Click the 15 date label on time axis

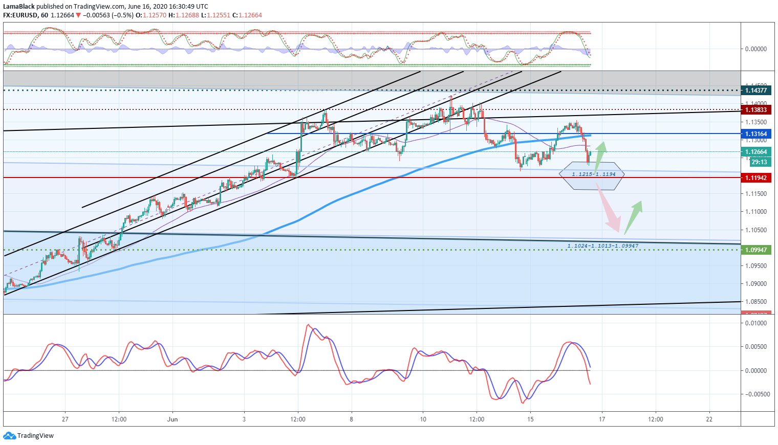(x=530, y=419)
